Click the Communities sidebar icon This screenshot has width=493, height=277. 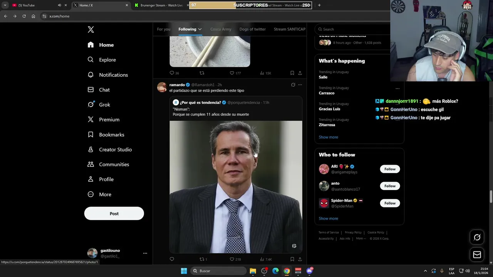coord(91,164)
